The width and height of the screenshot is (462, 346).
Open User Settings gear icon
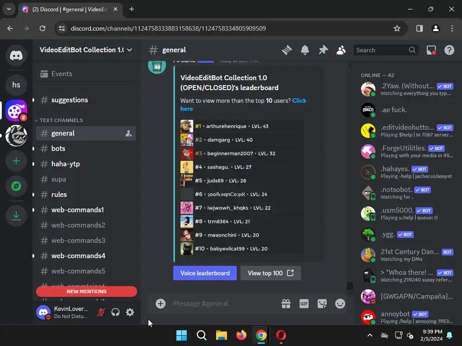pyautogui.click(x=130, y=312)
